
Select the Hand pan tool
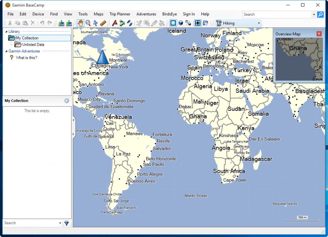80,23
